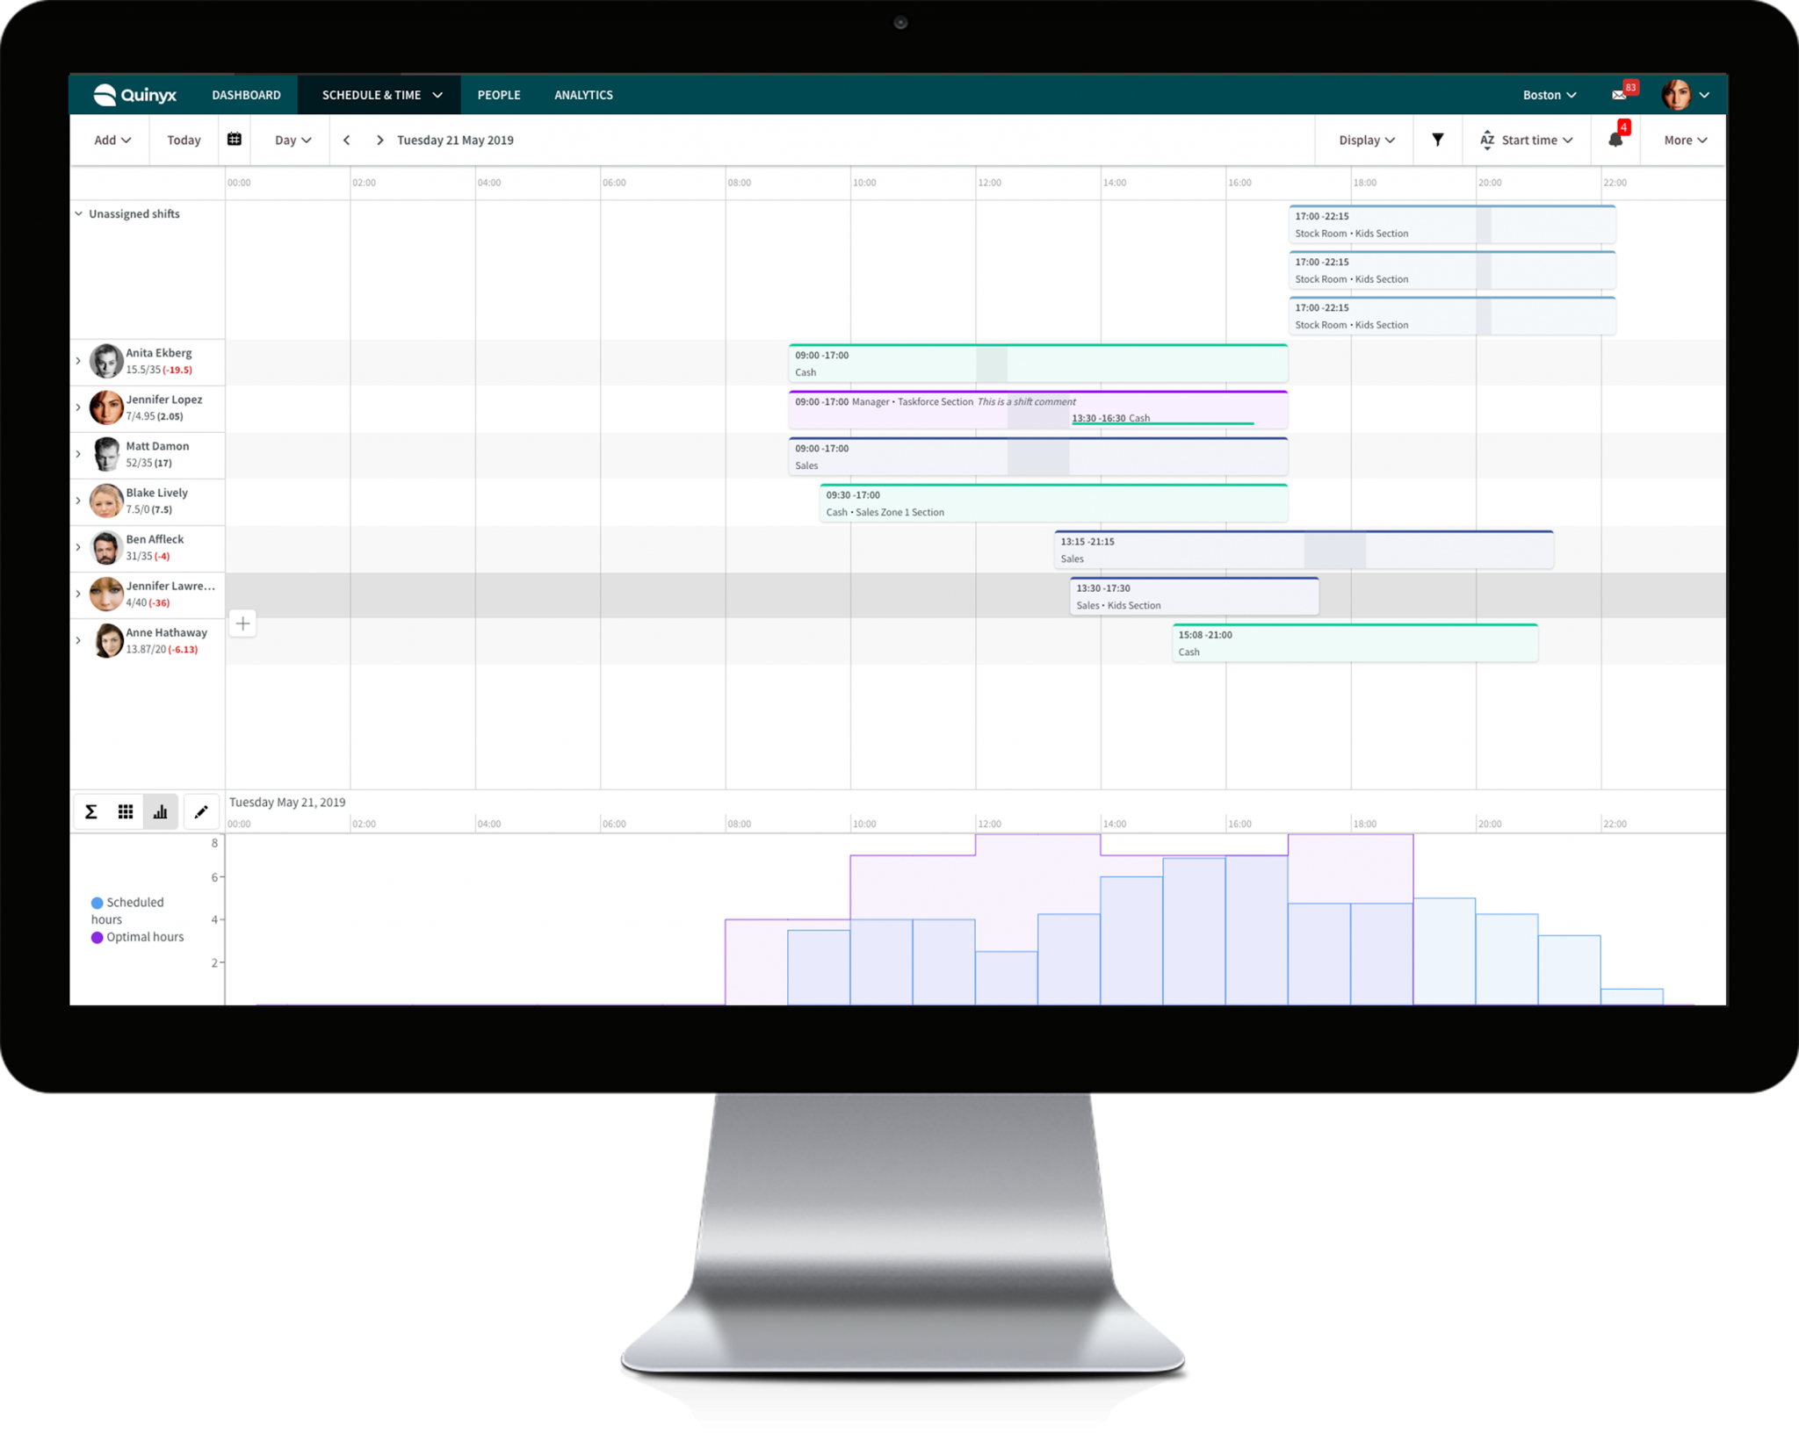Open the Boston location dropdown

[1549, 95]
